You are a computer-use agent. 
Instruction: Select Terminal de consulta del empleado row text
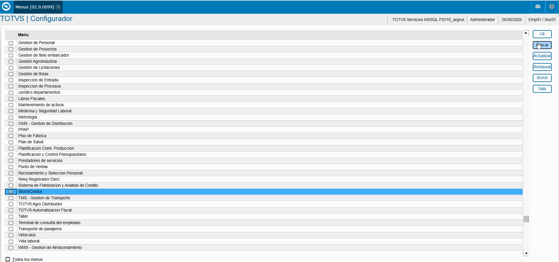pyautogui.click(x=49, y=223)
